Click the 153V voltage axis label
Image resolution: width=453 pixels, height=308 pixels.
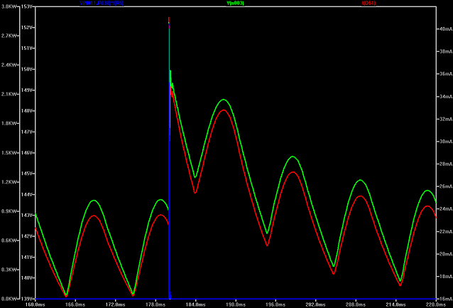pos(27,6)
